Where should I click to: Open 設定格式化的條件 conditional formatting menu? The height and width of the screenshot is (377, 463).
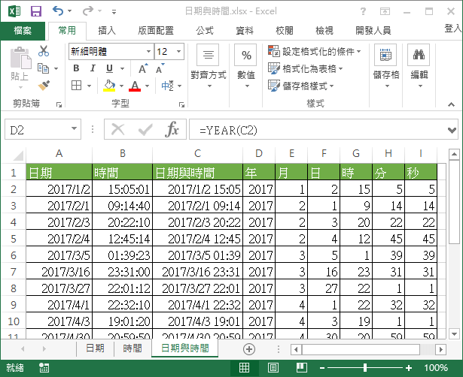[x=314, y=52]
